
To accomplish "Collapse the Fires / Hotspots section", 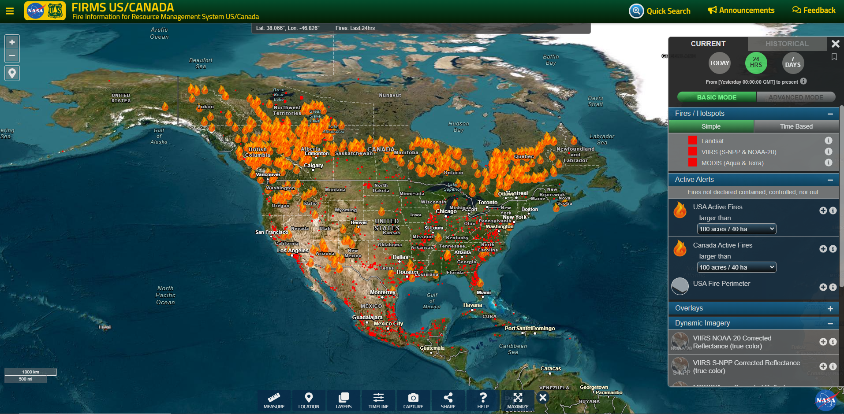I will point(830,114).
